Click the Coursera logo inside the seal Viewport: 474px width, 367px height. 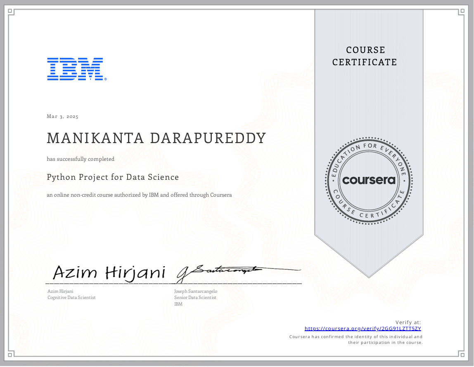coord(369,180)
